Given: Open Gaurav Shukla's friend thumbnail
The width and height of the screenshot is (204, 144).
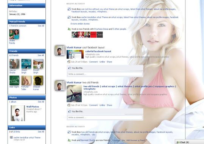Looking at the screenshot, I should coord(14,64).
